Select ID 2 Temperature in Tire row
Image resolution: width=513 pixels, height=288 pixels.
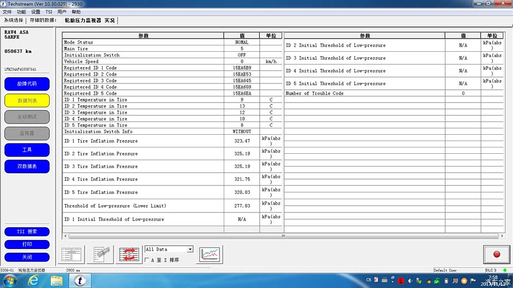[172, 106]
